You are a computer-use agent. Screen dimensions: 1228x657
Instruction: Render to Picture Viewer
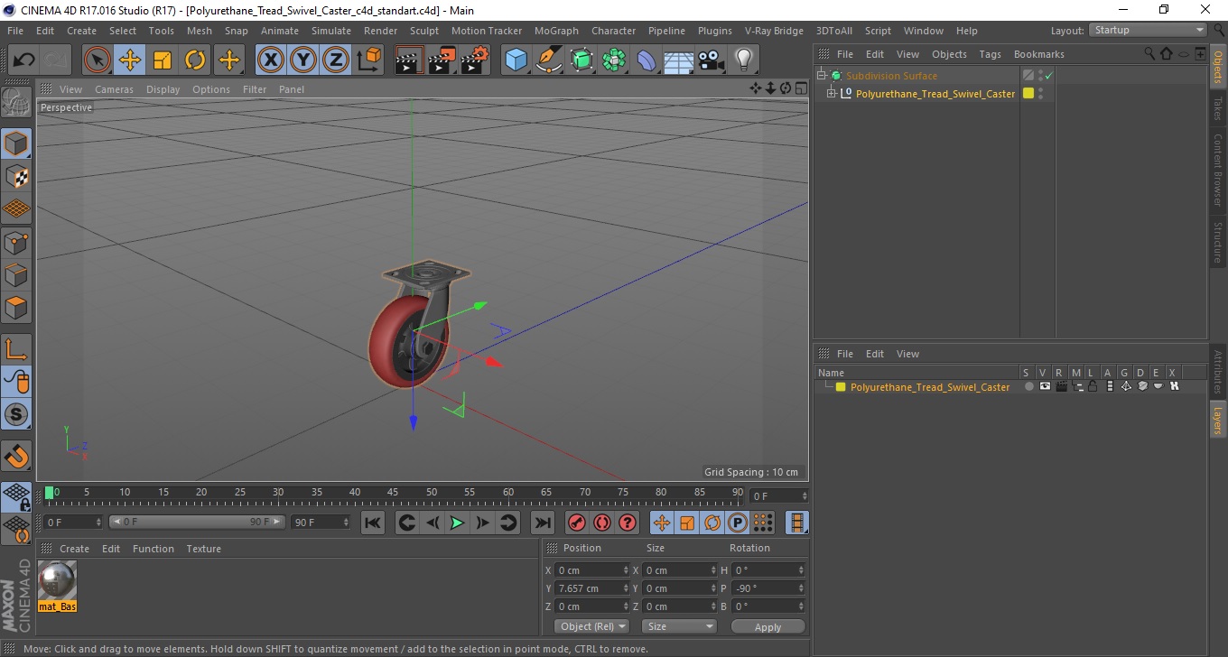[442, 60]
